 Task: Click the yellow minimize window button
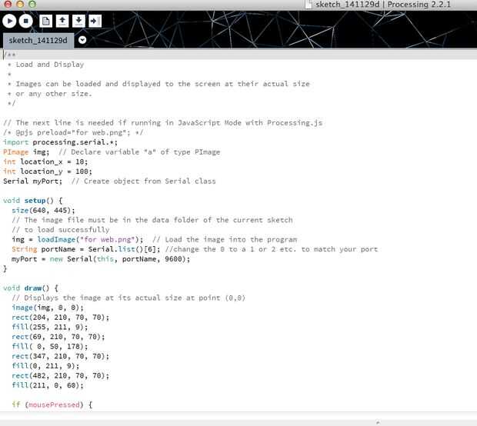click(x=20, y=4)
